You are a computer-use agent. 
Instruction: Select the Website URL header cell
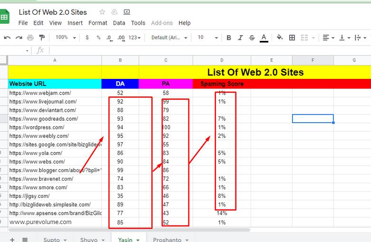click(55, 84)
